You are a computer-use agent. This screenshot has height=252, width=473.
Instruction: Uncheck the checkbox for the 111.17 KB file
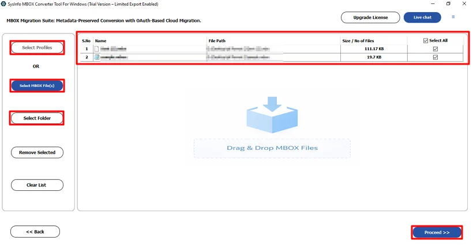[x=436, y=49]
